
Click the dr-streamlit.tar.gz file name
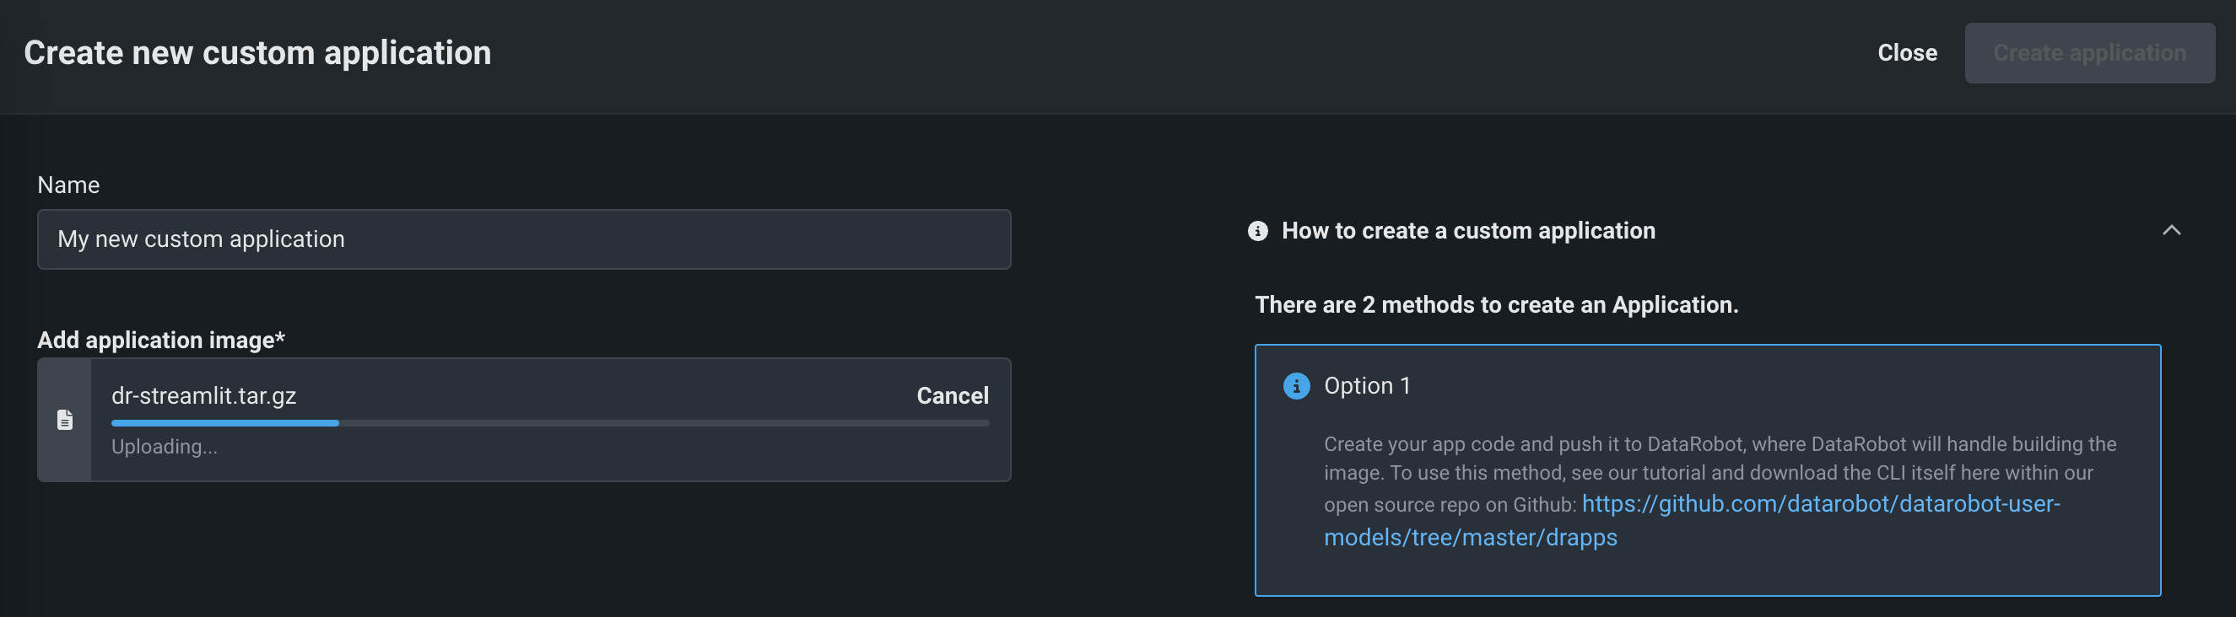coord(204,396)
